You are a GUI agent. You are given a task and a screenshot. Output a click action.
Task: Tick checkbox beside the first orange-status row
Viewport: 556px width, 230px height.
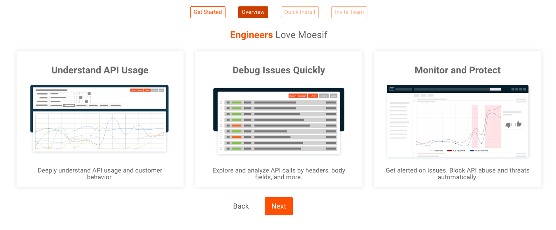pyautogui.click(x=221, y=126)
